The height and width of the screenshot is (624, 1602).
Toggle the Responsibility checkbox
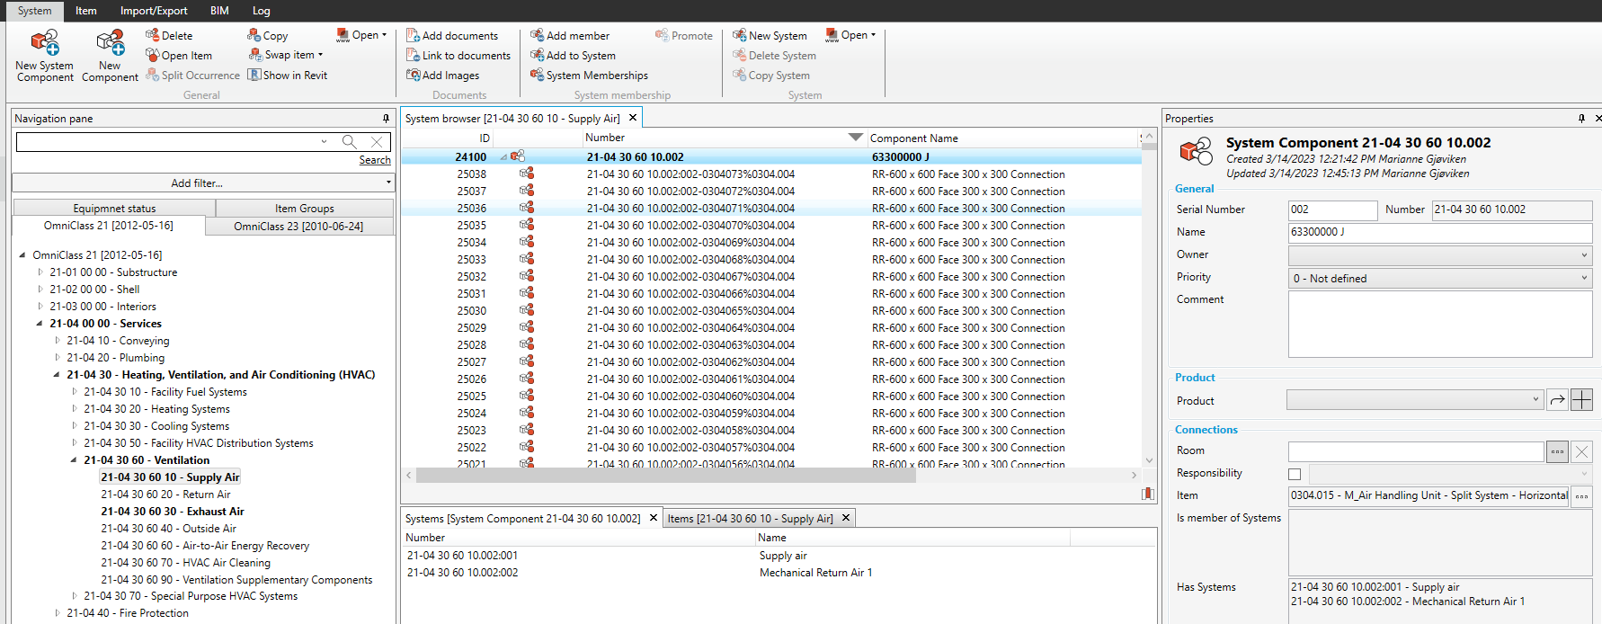[1295, 474]
